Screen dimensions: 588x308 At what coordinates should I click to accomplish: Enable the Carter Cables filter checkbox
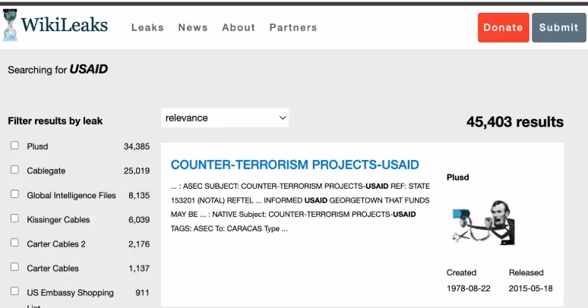14,267
